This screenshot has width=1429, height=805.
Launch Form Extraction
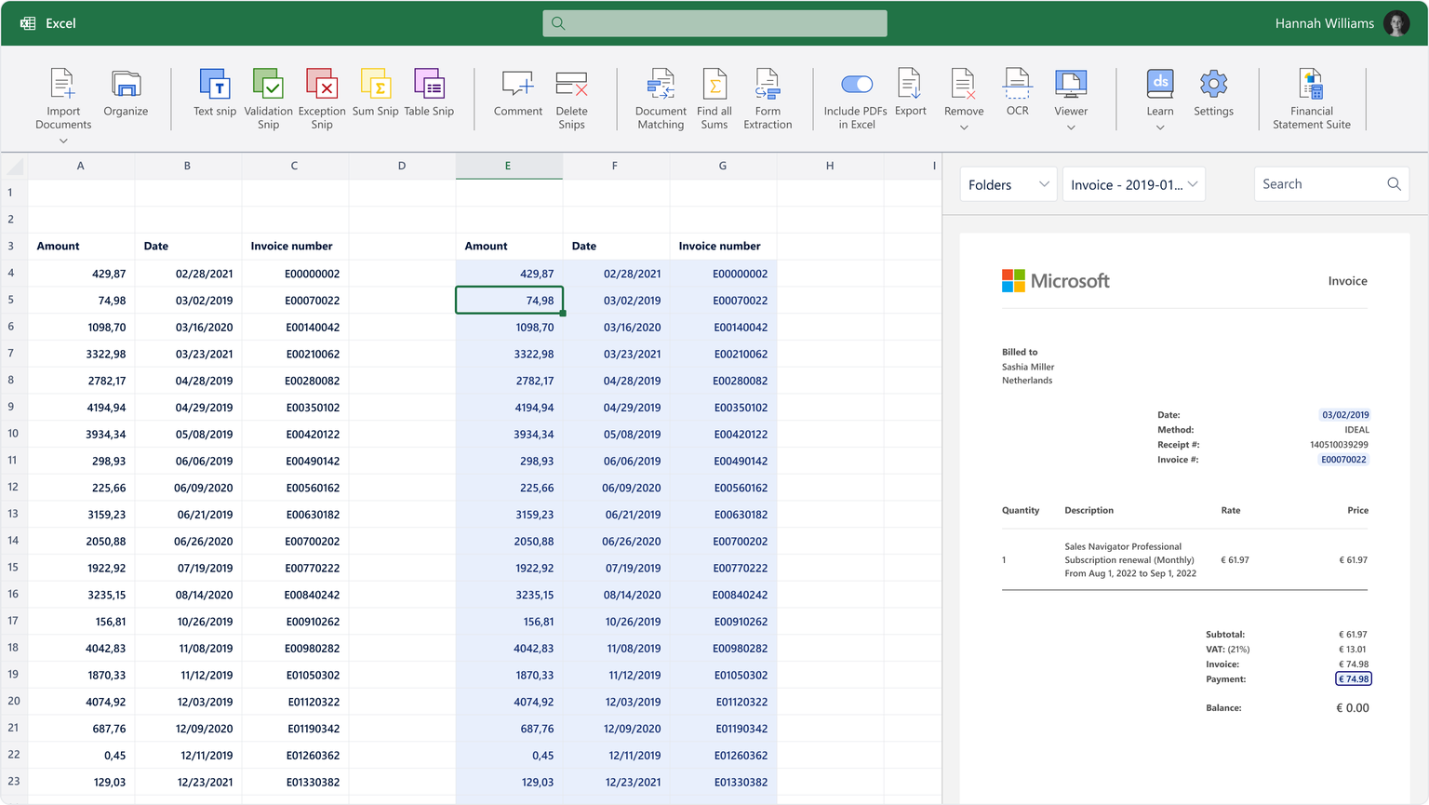point(768,86)
